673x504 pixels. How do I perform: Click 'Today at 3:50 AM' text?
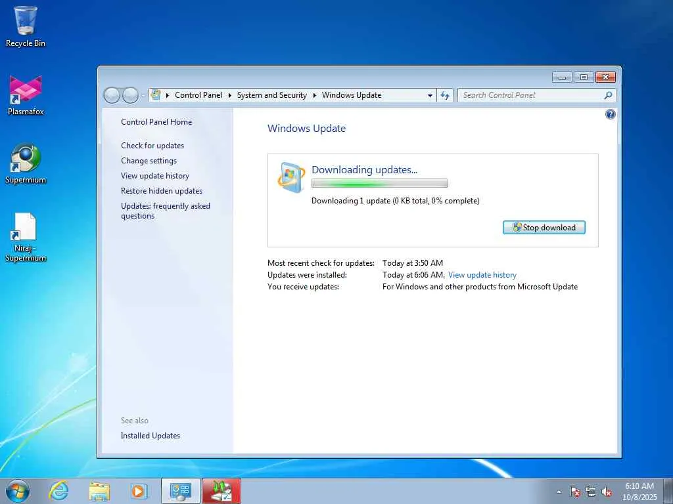tap(413, 262)
